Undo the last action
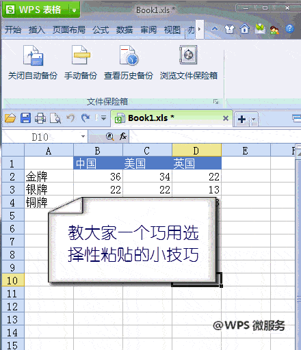Image resolution: width=301 pixels, height=350 pixels. pos(70,118)
